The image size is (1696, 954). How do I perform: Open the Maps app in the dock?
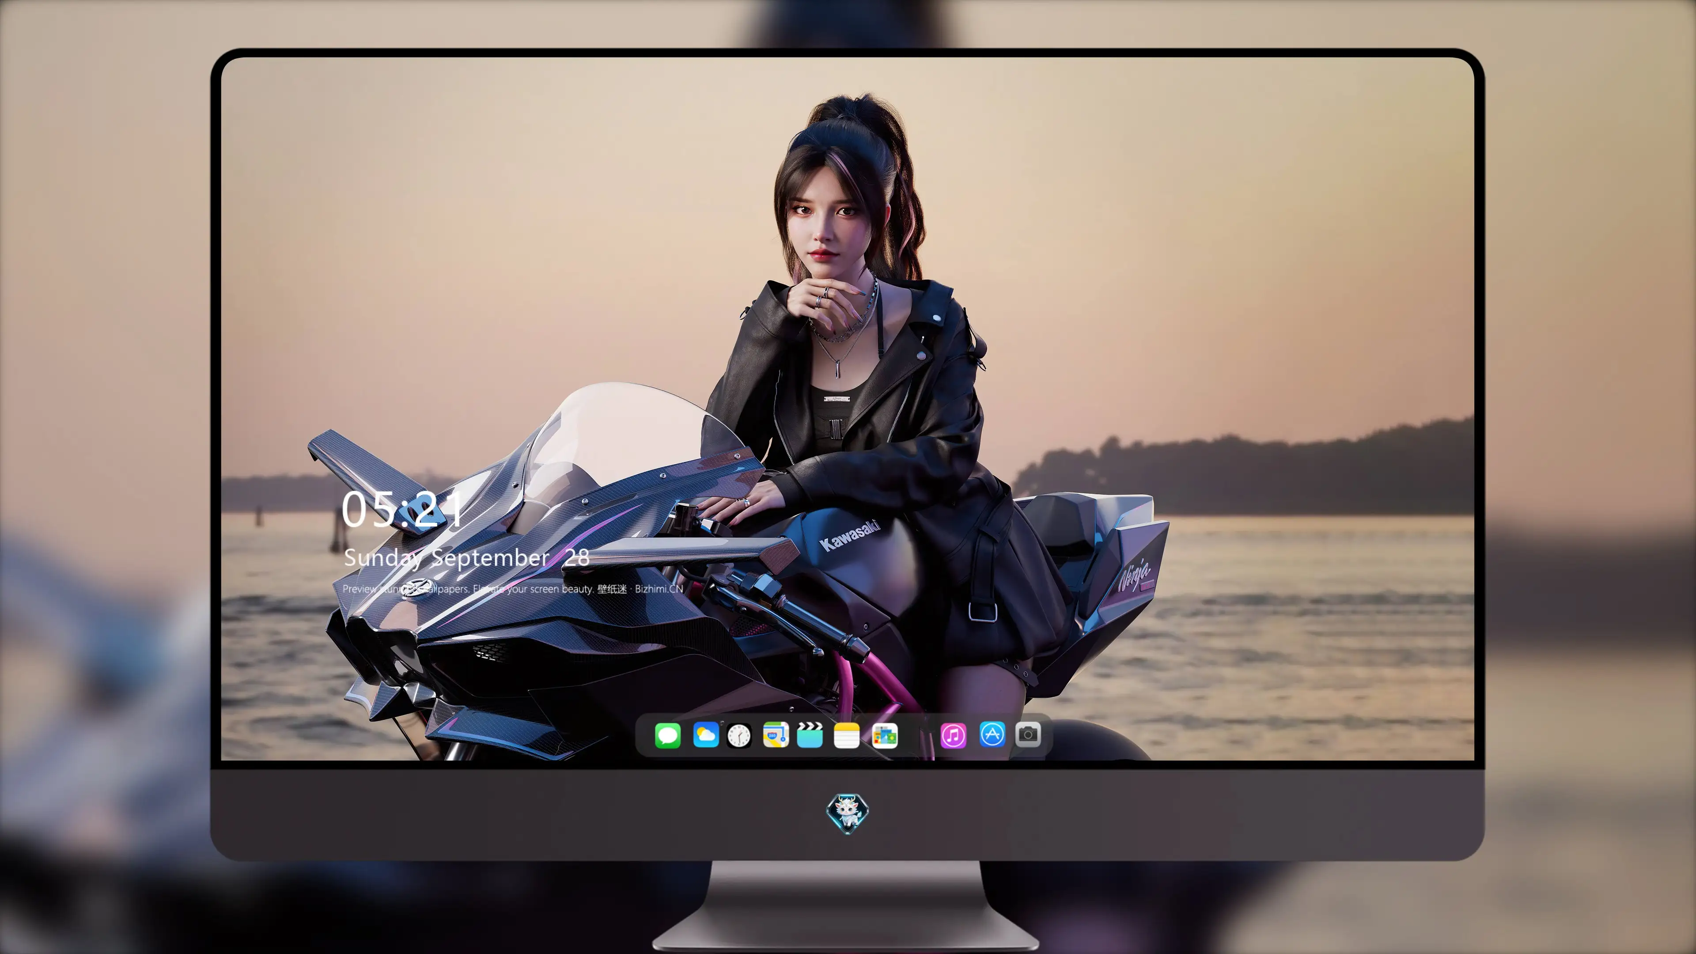776,735
